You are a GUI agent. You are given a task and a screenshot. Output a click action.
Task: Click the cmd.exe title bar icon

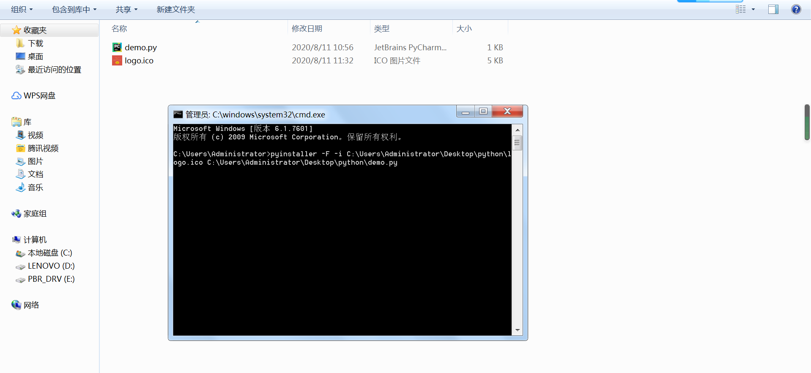(178, 114)
